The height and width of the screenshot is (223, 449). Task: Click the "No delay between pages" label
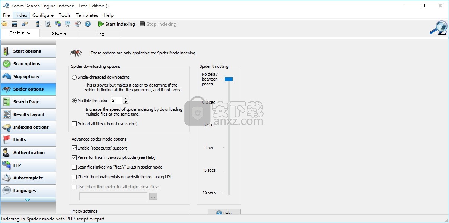coord(210,79)
